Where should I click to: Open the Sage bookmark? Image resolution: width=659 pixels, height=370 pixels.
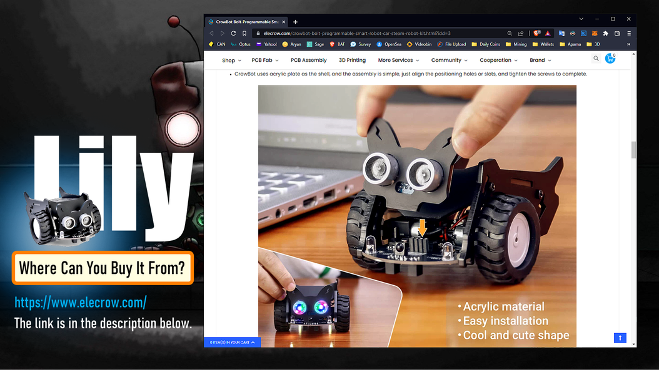315,44
